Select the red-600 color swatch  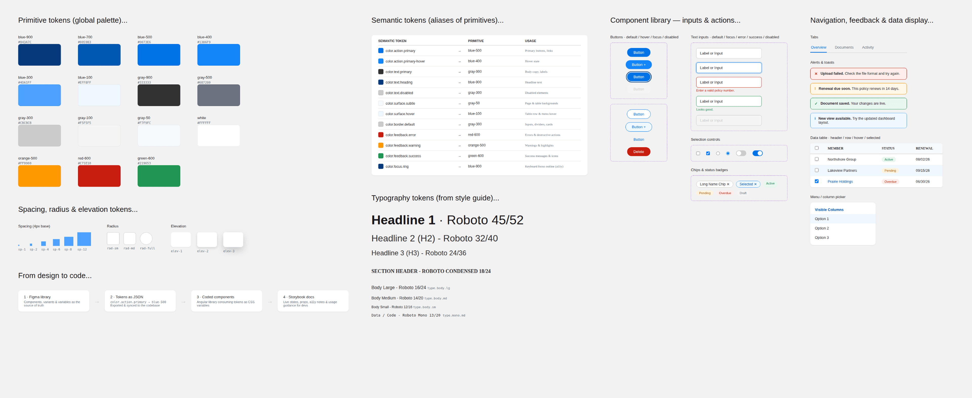tap(99, 176)
